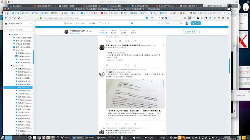Viewport: 250px width, 140px height.
Task: Open モーメント in the Twitter navigation bar
Action: coord(81,23)
